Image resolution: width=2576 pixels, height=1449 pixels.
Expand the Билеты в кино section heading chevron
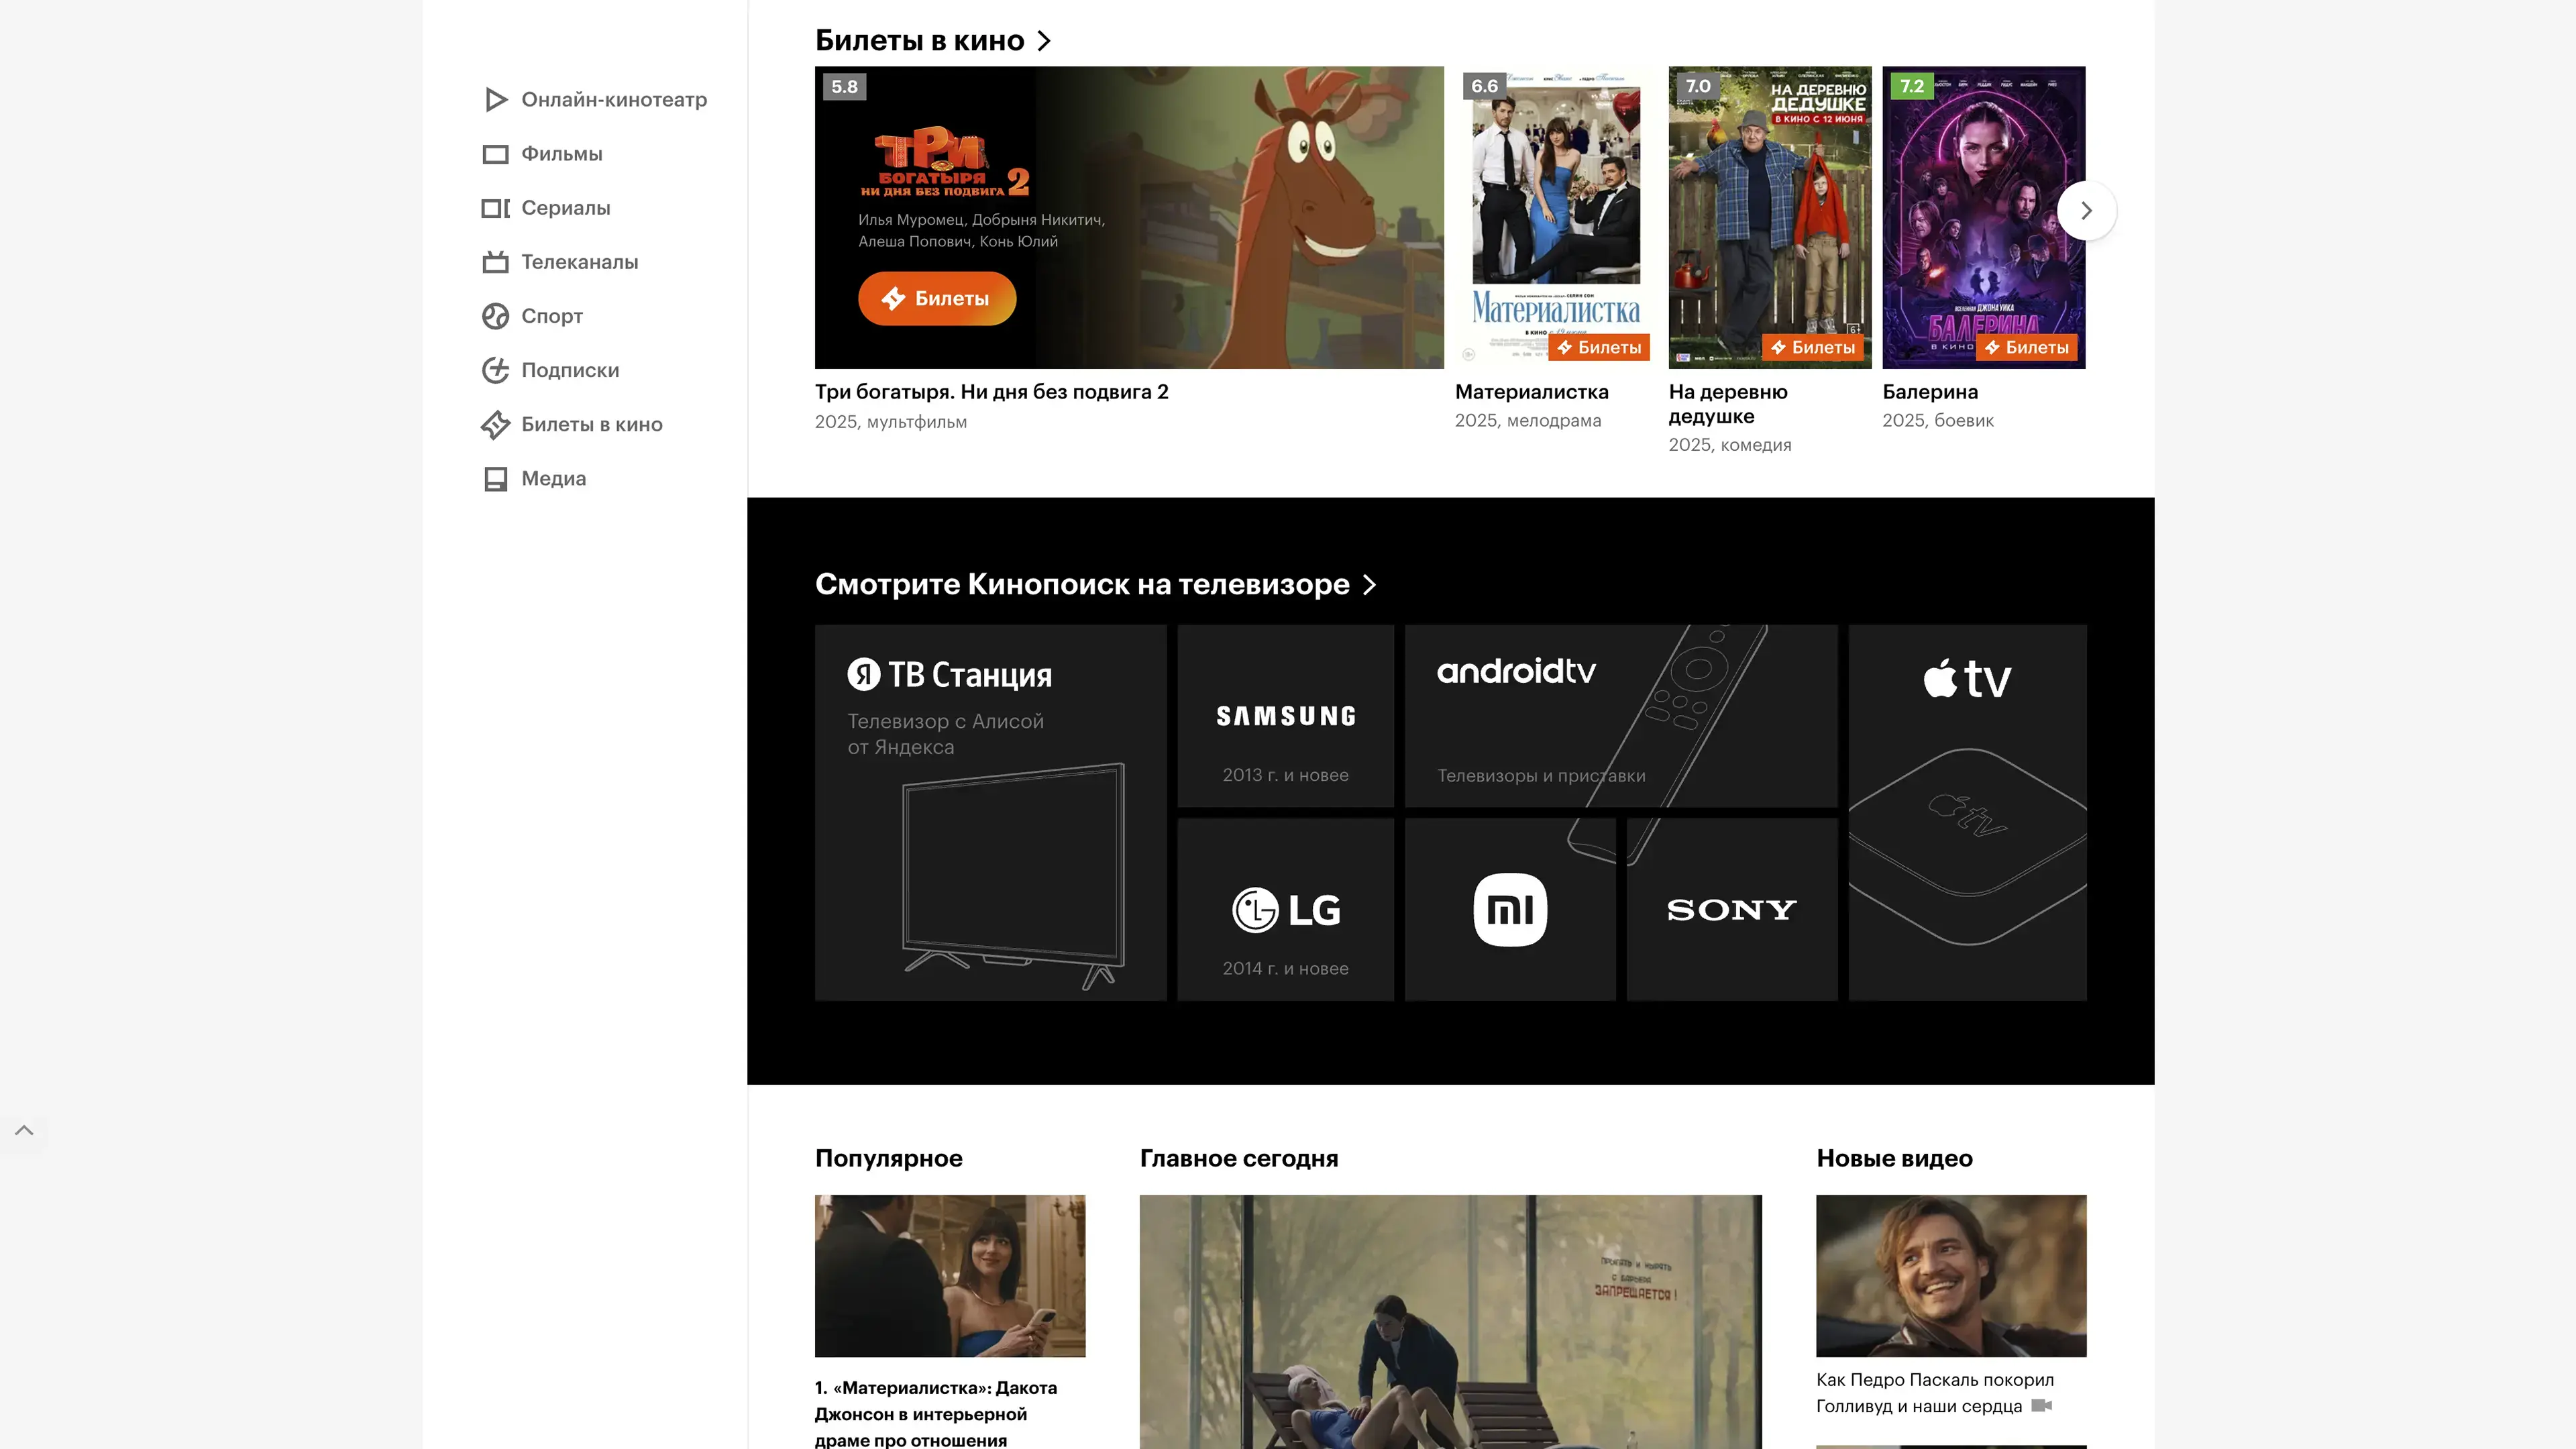tap(1044, 41)
